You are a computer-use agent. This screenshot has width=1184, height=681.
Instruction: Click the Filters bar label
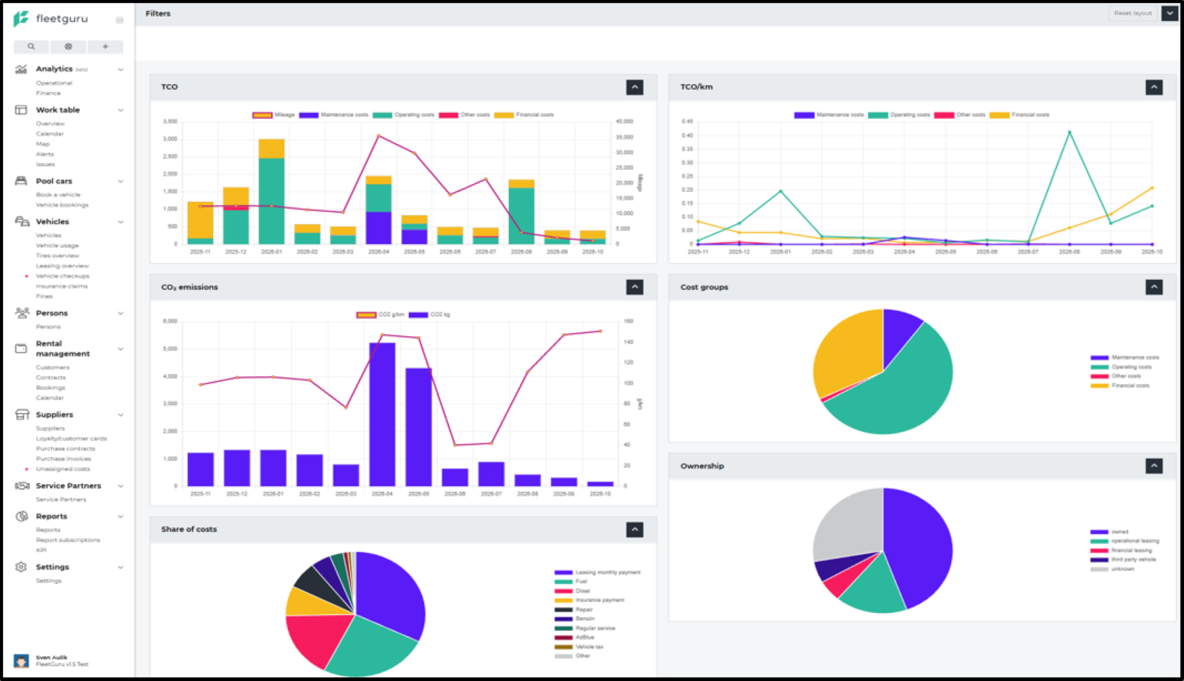point(158,13)
